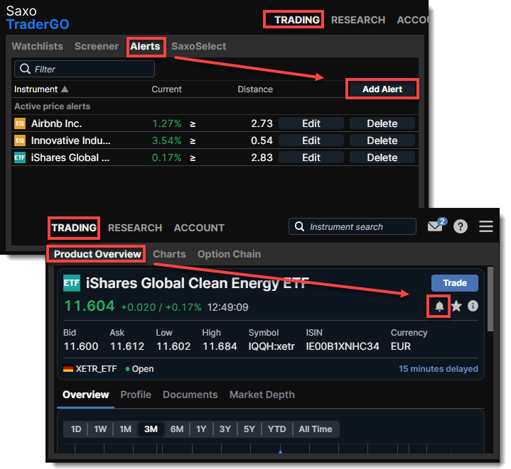The width and height of the screenshot is (511, 469).
Task: Delete the Innovative Indu... alert
Action: [382, 140]
